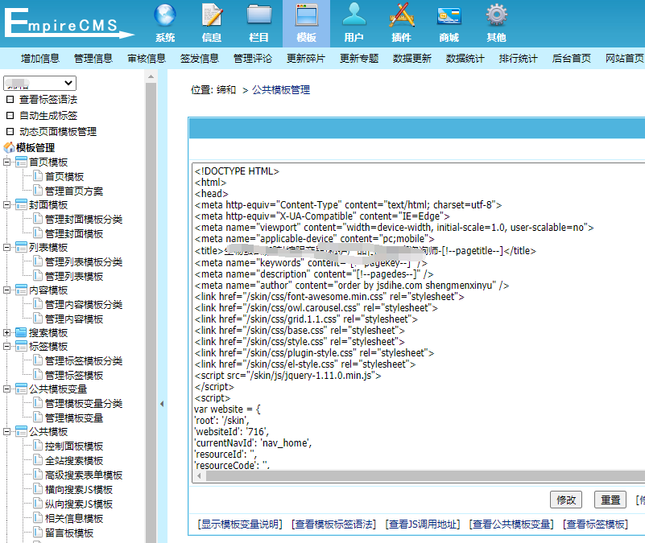The height and width of the screenshot is (543, 645).
Task: Click the 内容模板 folder icon
Action: (21, 290)
